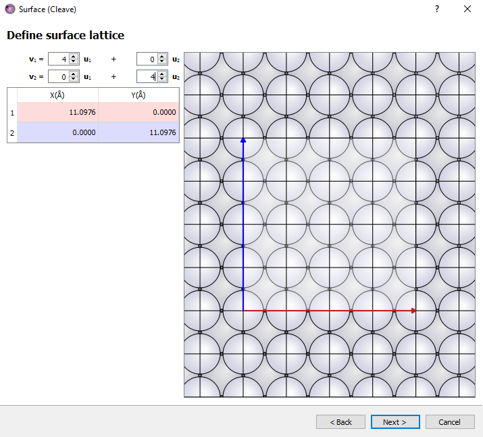Cancel the Surface Cleave wizard
Screen dimensions: 483x437
450,422
